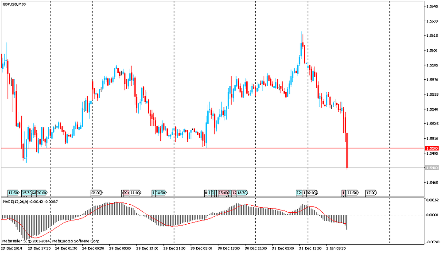Select the MACD(12,26,9) indicator label
443x253 pixels.
click(x=16, y=202)
